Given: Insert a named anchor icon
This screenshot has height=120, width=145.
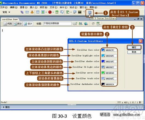Looking at the screenshot, I should 32,12.
